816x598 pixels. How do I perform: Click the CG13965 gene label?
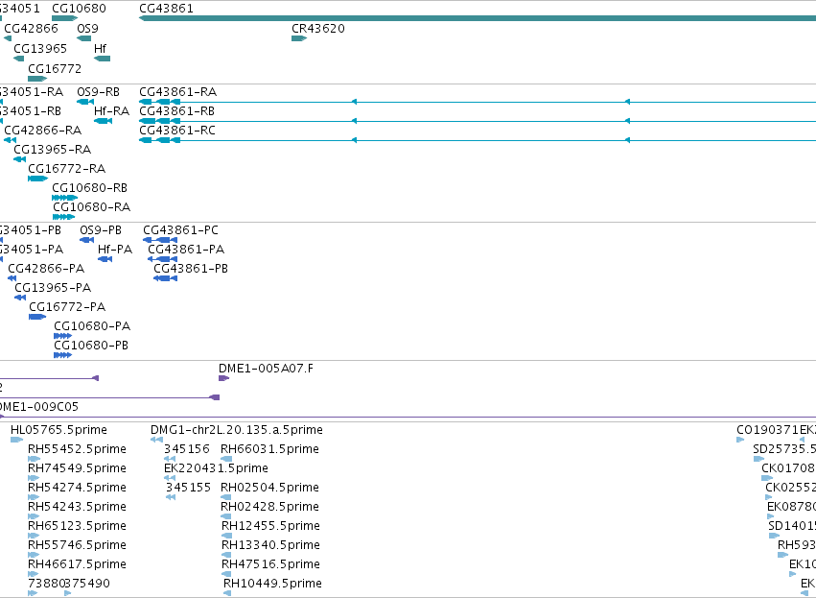pyautogui.click(x=40, y=48)
